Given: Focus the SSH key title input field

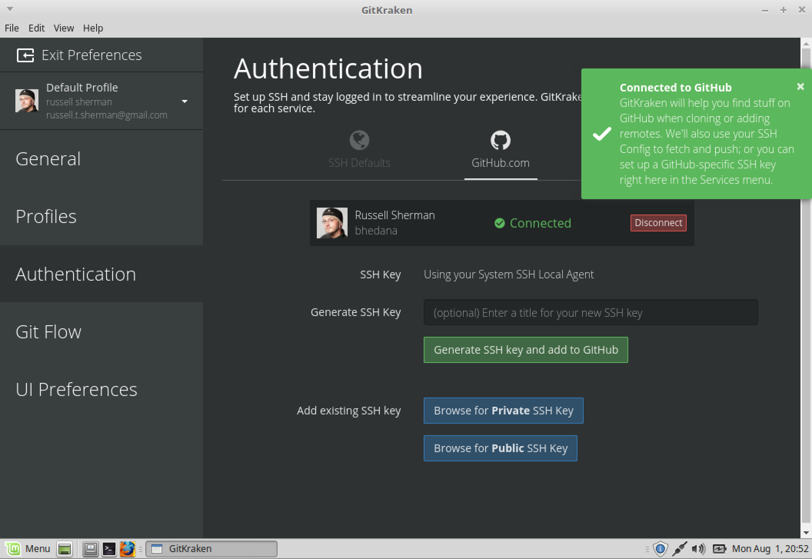Looking at the screenshot, I should coord(591,313).
